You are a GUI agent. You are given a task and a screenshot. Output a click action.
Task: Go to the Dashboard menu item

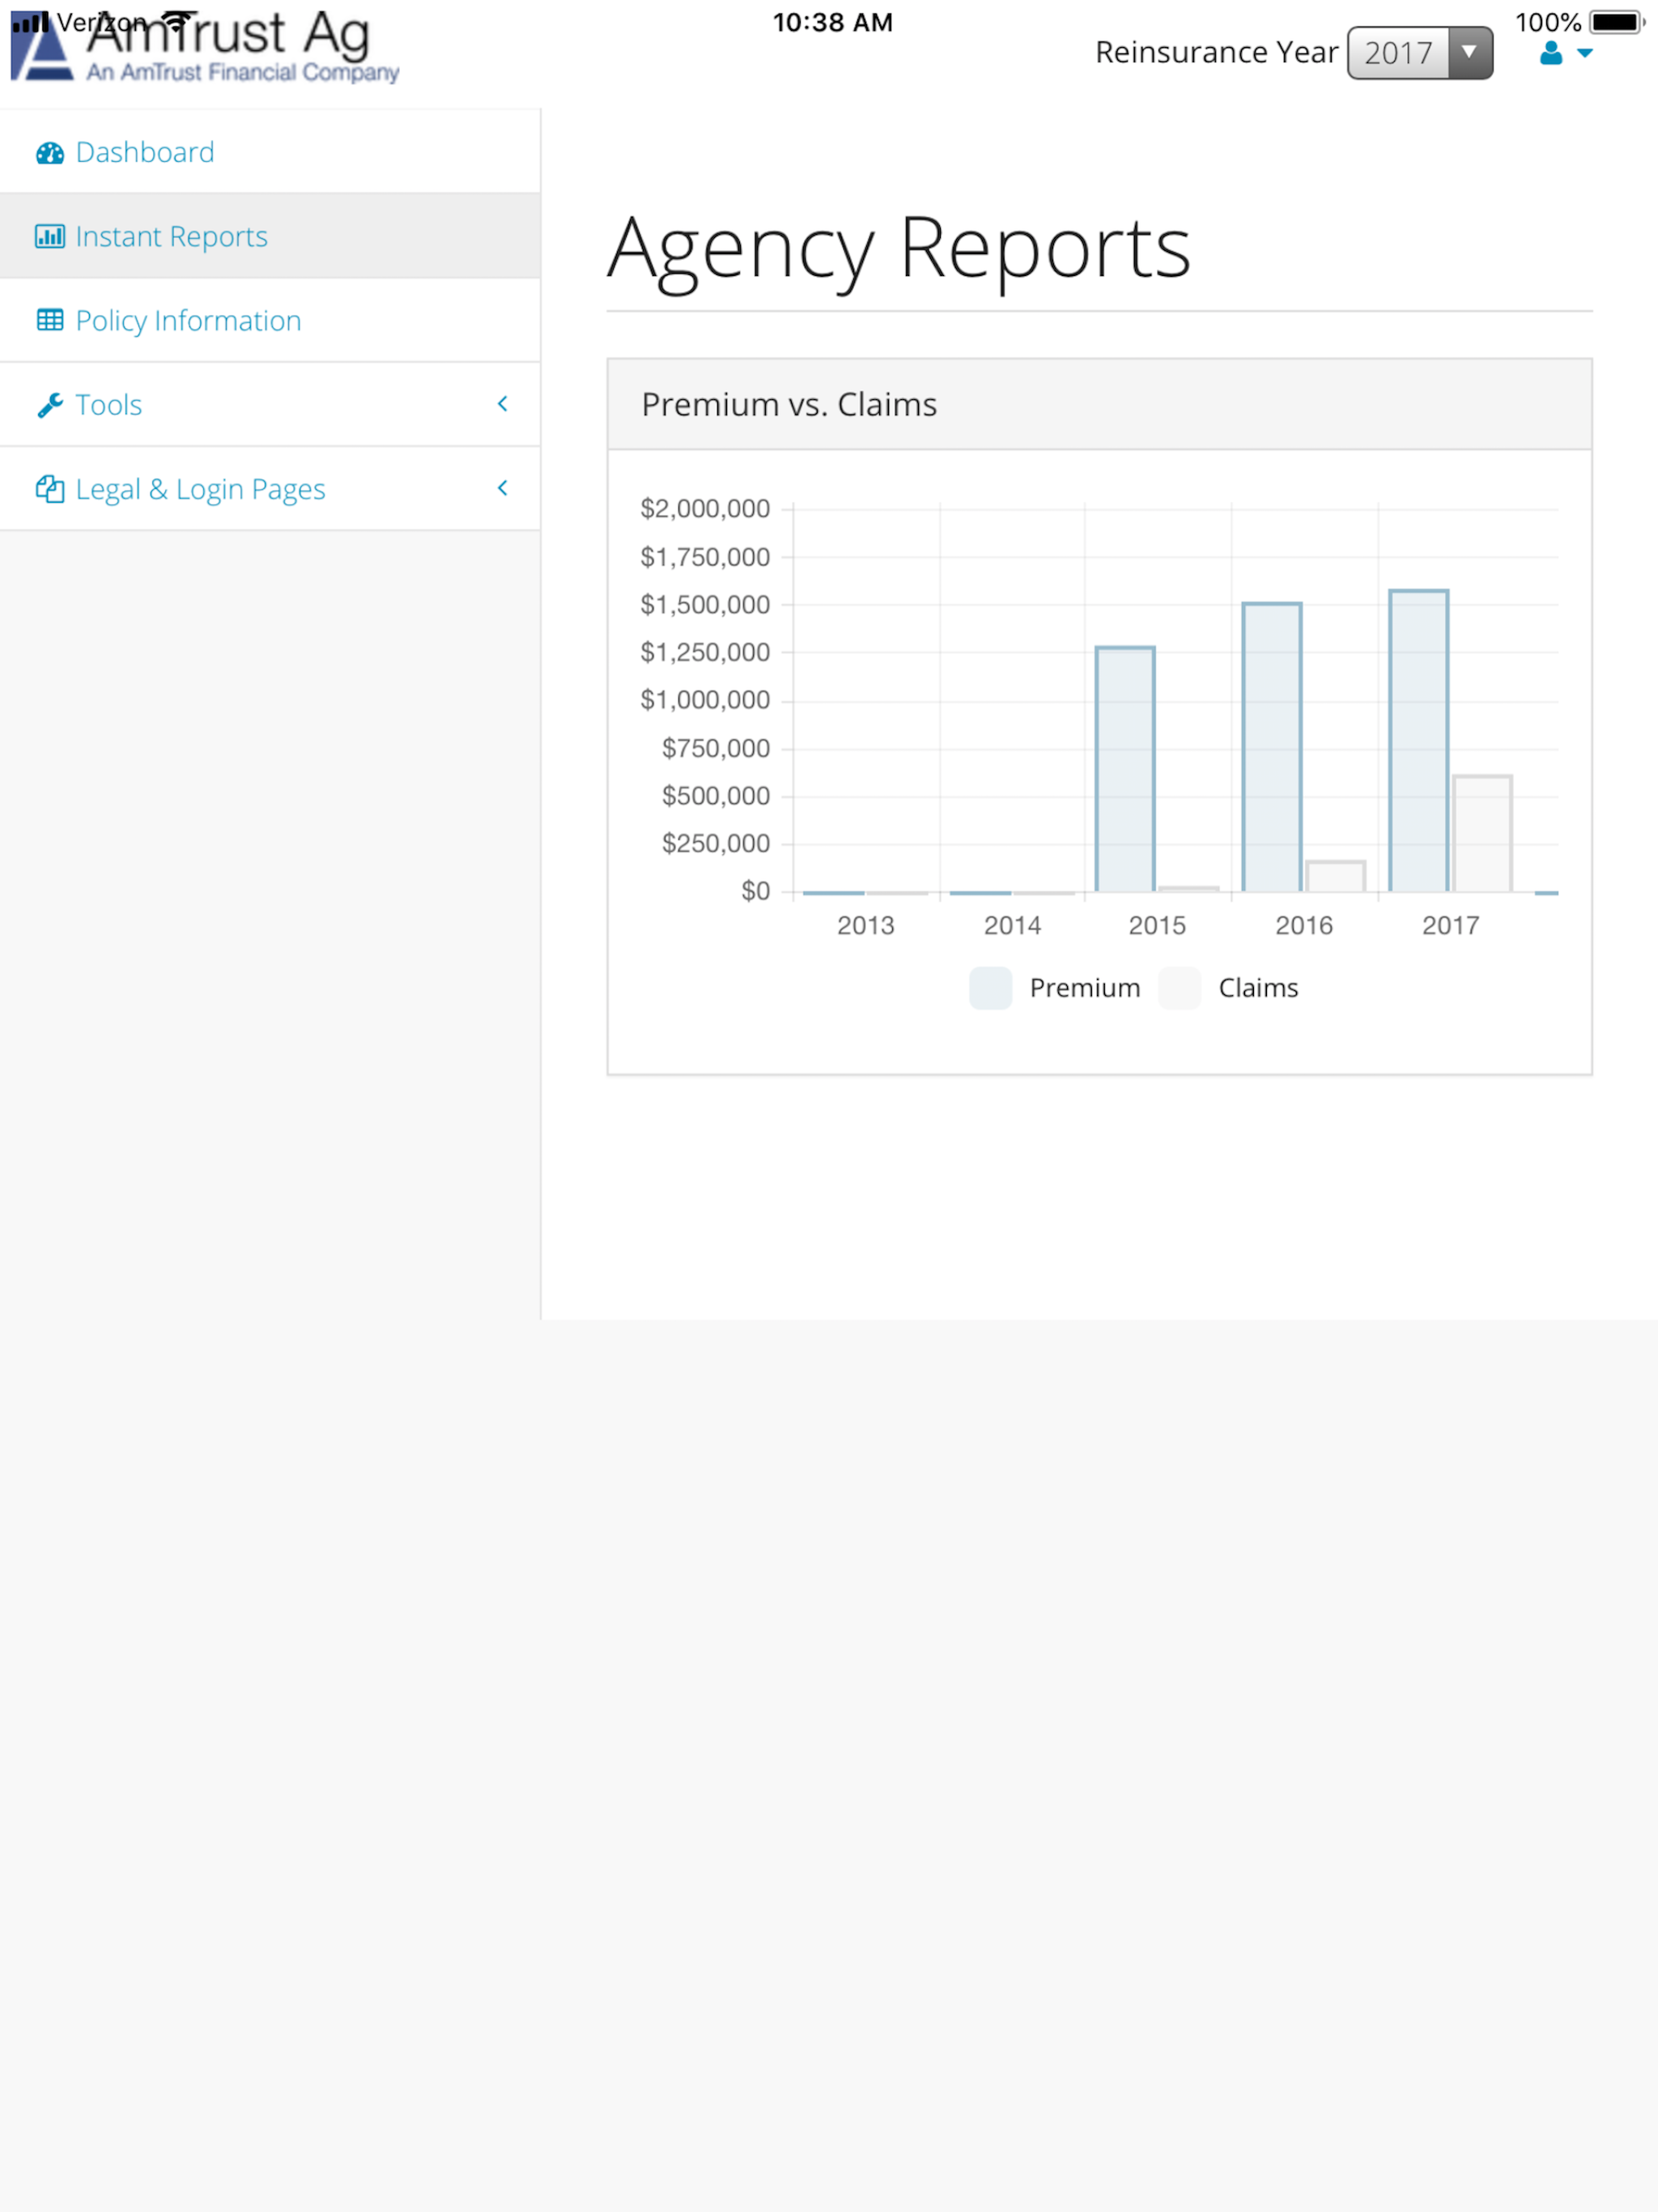pyautogui.click(x=145, y=153)
